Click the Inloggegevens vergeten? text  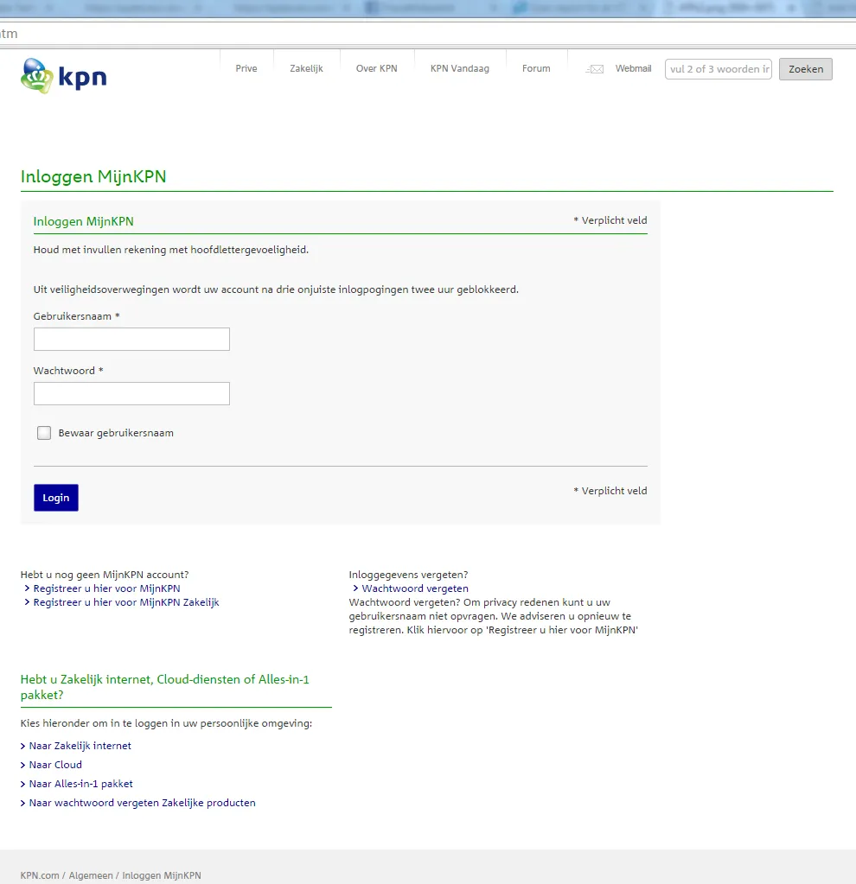[x=408, y=575]
